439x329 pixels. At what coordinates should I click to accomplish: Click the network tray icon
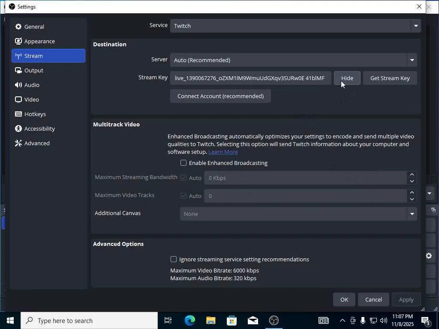(x=373, y=320)
